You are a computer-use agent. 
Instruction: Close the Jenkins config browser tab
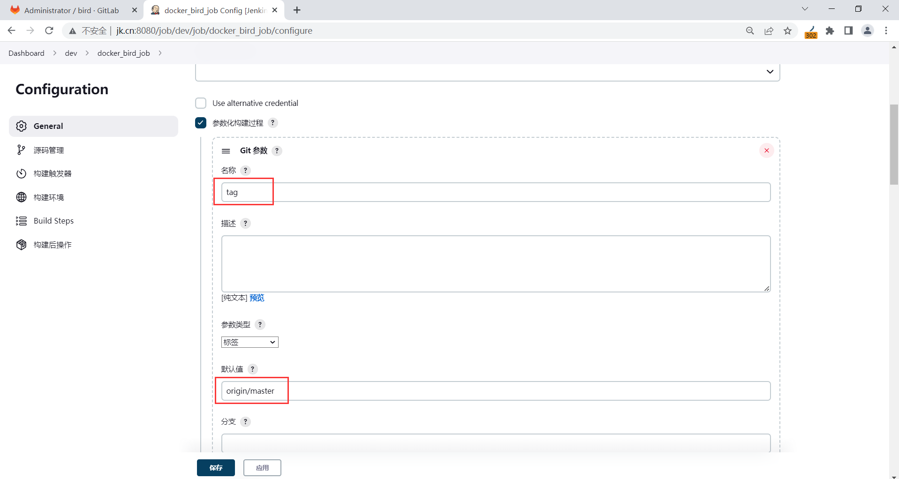tap(275, 10)
